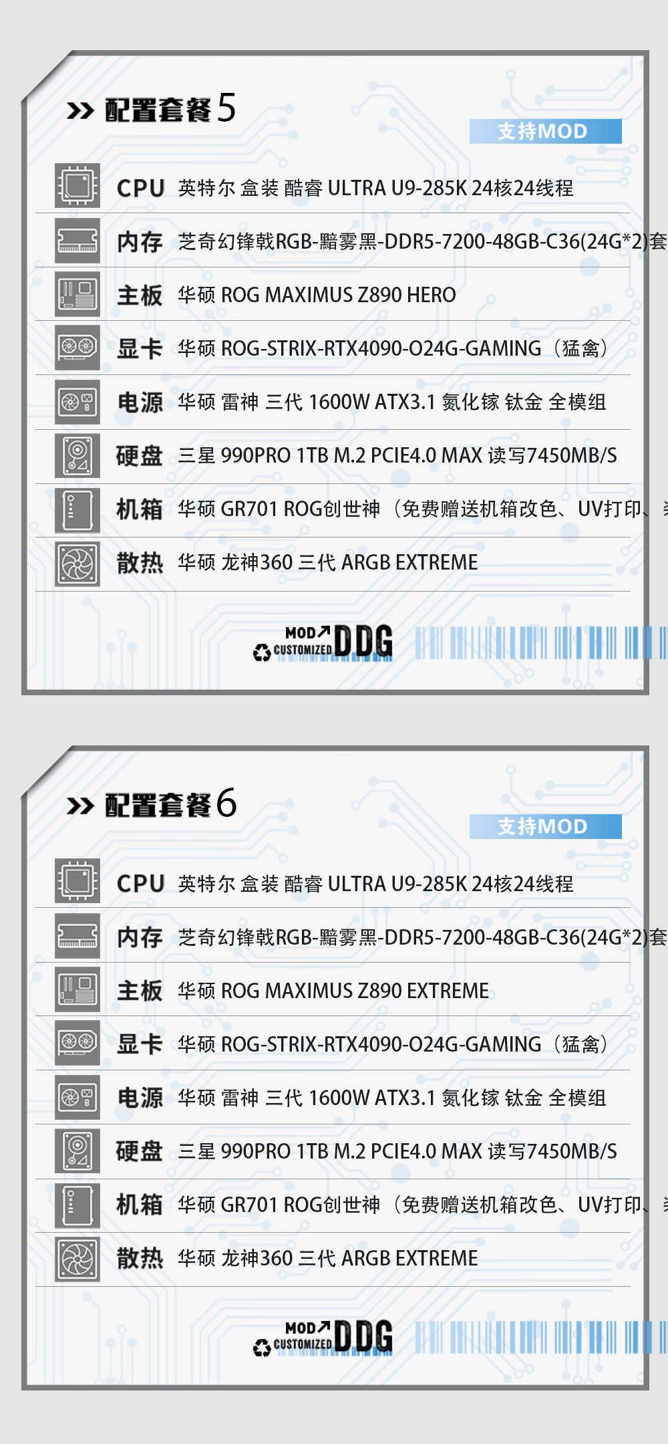Click the 主板 label in 配置套餐5
This screenshot has width=668, height=1444.
point(140,295)
